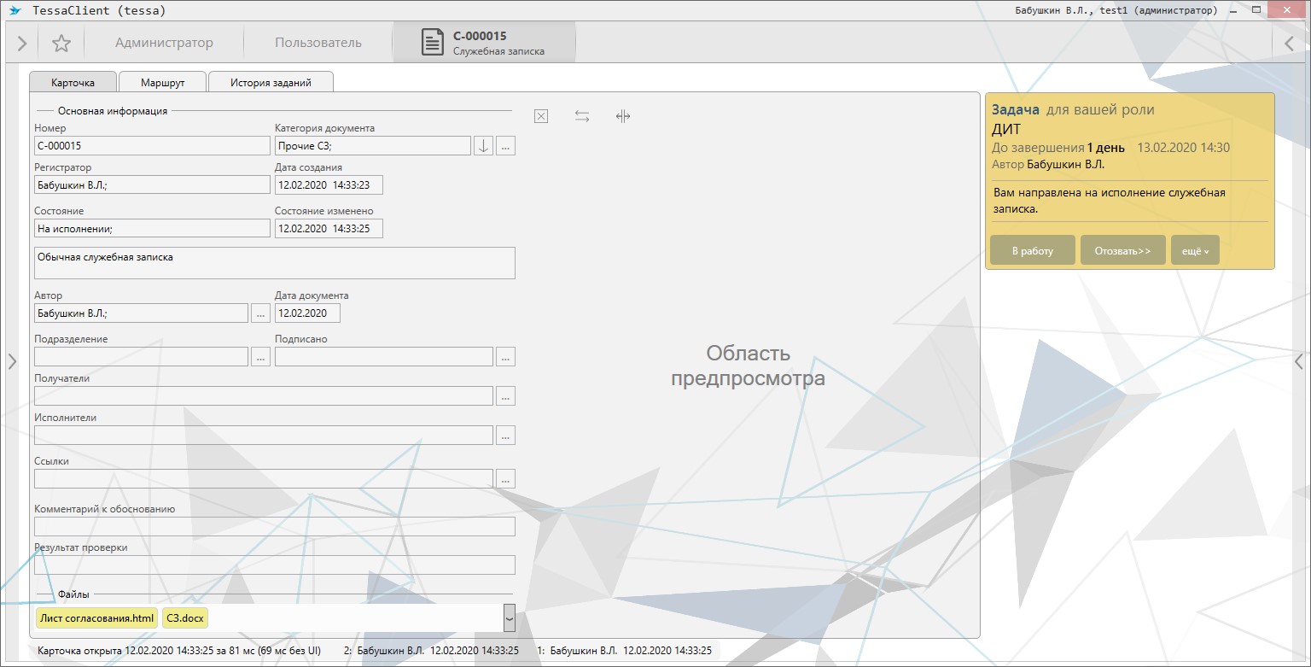Switch to the История заданий tab
The image size is (1311, 667).
pyautogui.click(x=271, y=83)
